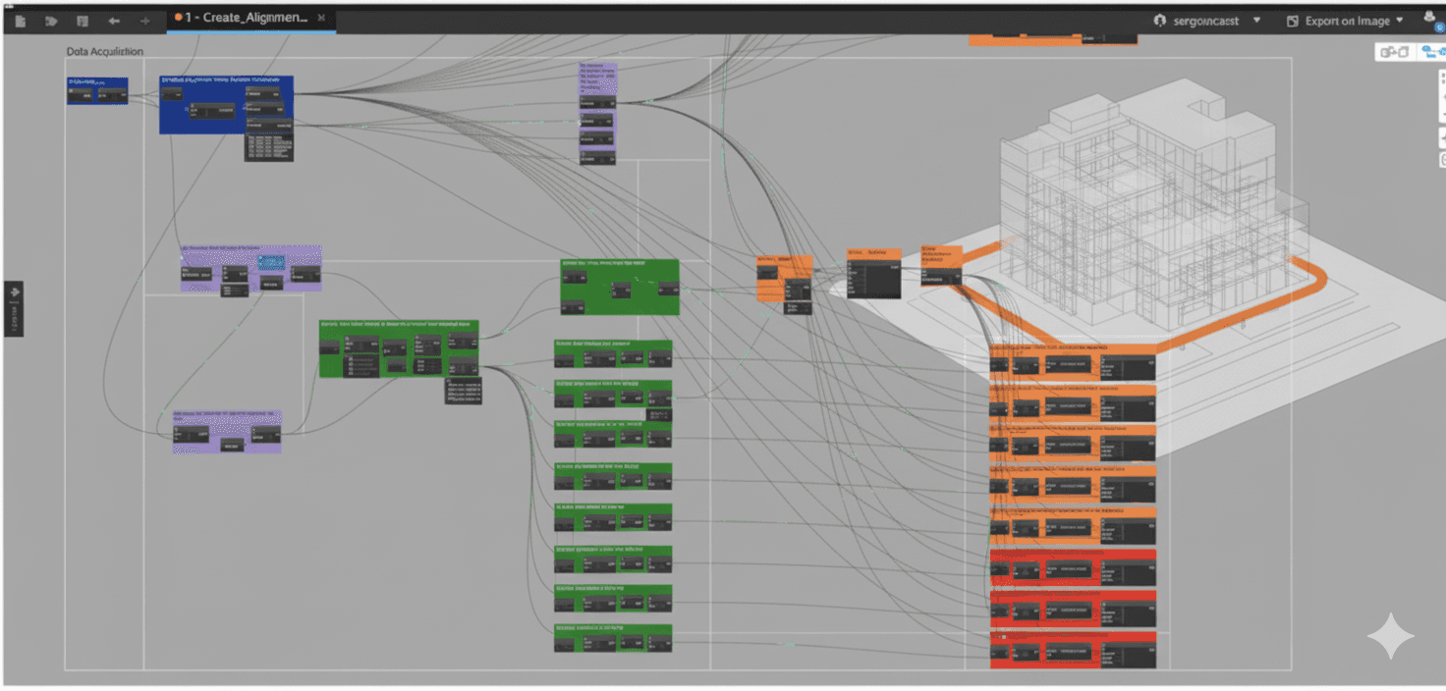Open the vertical Library panel flyout

pos(13,306)
